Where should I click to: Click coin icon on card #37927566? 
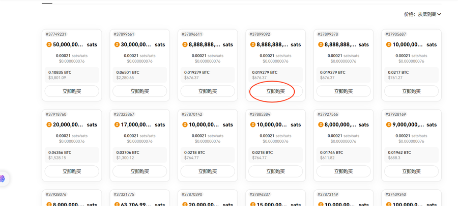(321, 124)
